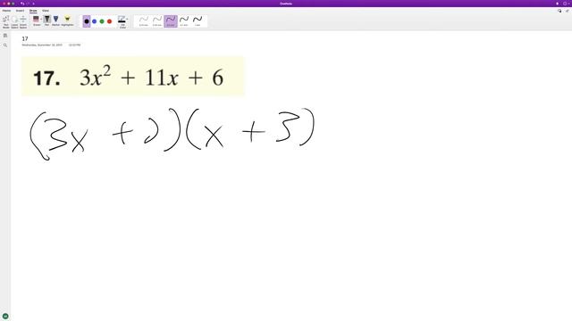
Task: Select the Pen tool
Action: [47, 21]
